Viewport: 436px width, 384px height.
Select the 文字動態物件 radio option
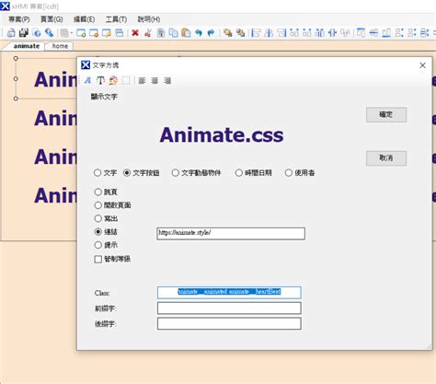[196, 173]
